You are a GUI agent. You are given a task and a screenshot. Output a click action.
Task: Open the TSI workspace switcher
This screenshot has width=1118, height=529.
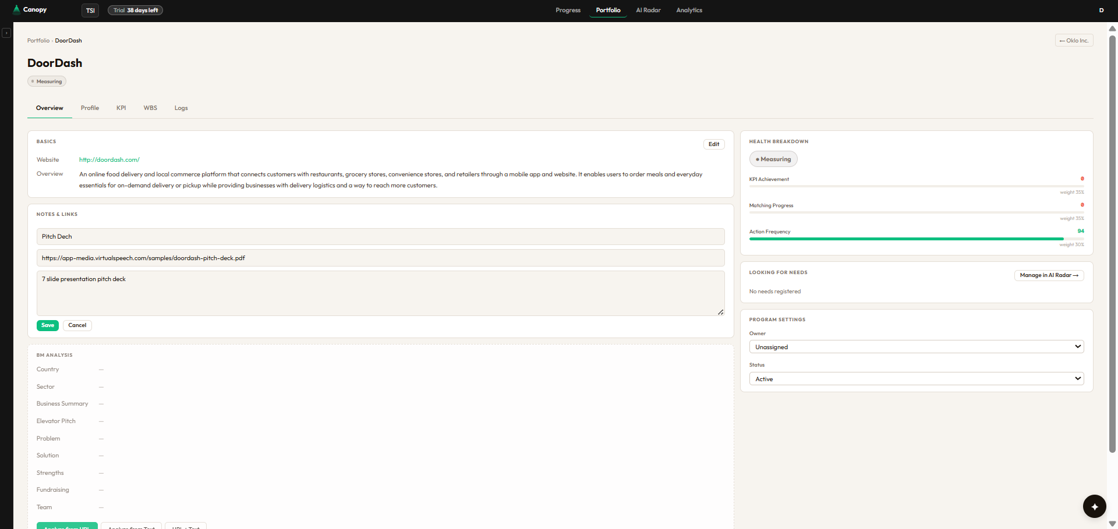(x=90, y=10)
